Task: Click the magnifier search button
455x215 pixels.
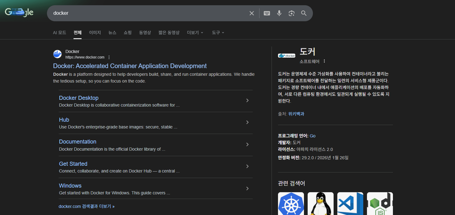Action: pos(304,13)
